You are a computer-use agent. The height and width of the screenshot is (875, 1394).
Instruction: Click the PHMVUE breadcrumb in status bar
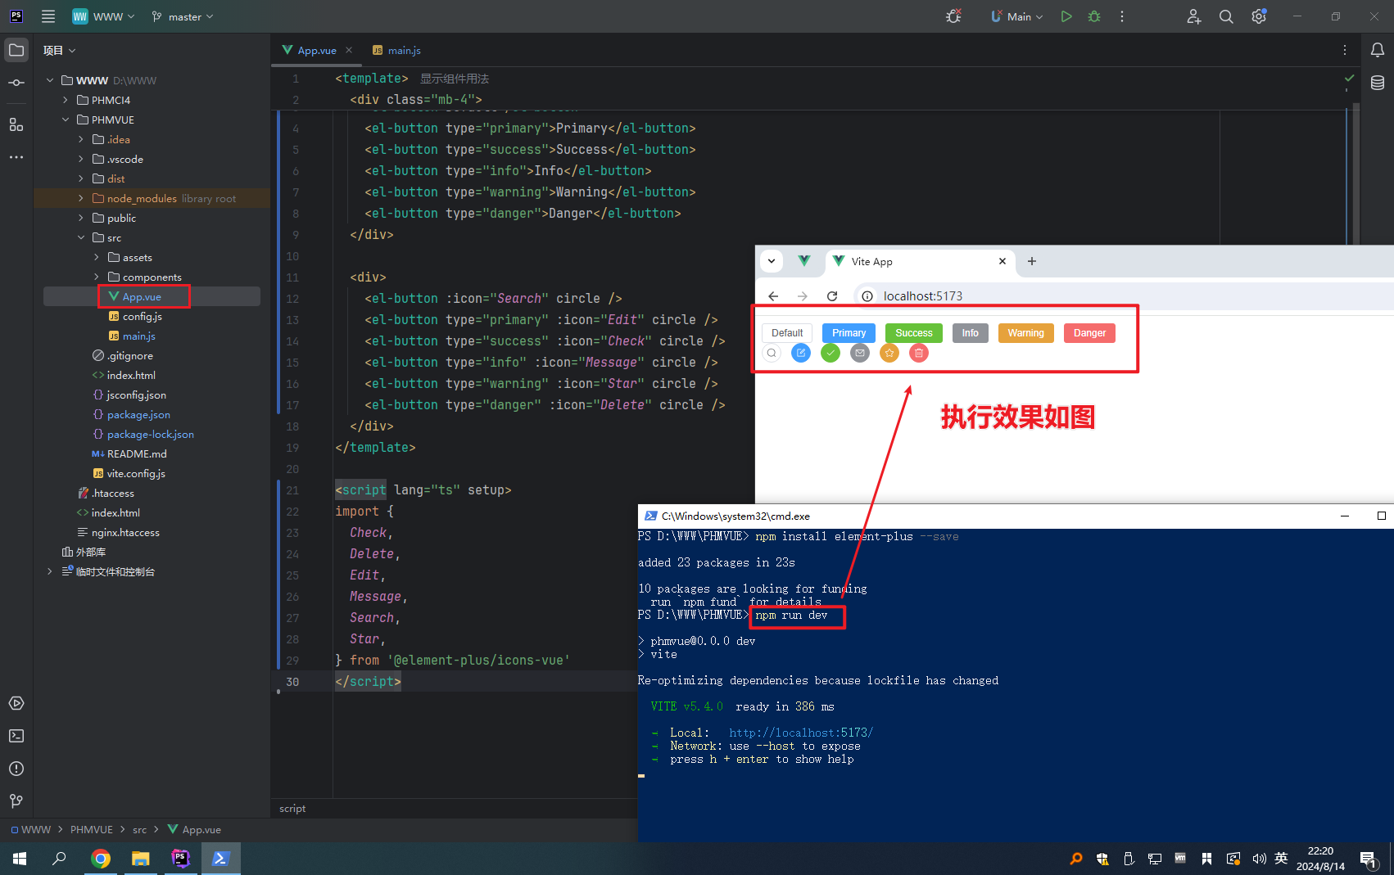tap(92, 829)
